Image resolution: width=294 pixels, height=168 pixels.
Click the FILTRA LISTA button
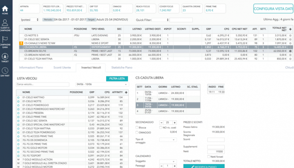tap(117, 79)
